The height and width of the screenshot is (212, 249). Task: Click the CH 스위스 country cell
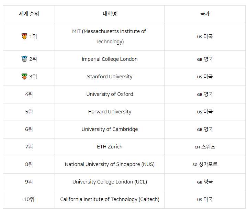[205, 147]
